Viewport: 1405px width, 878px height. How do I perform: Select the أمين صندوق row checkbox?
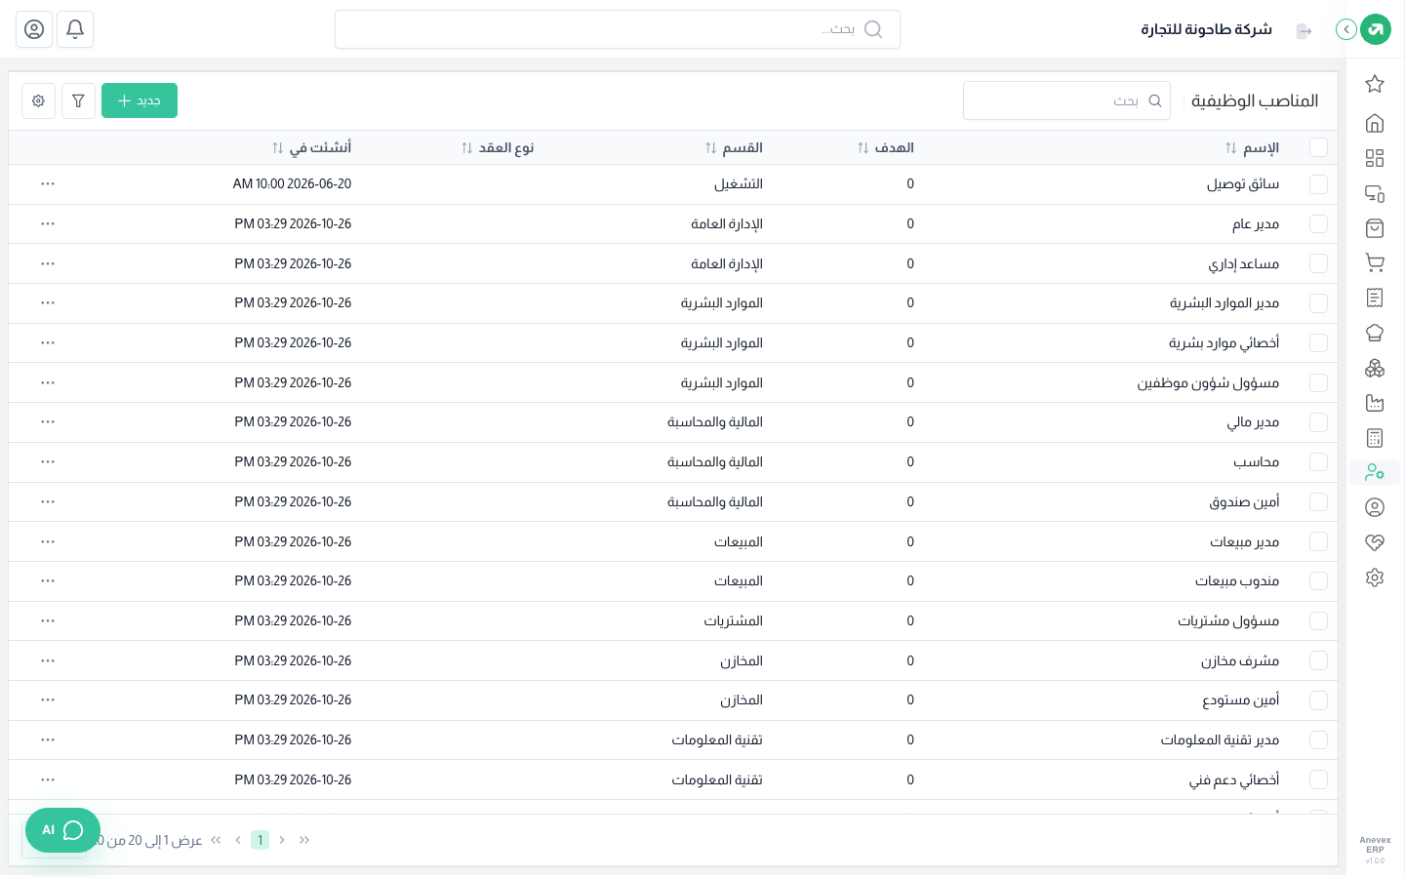1319,501
